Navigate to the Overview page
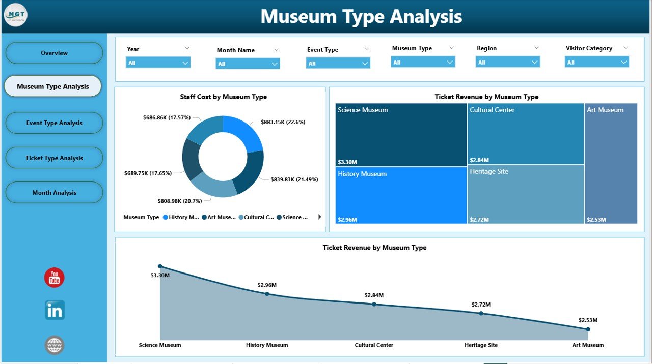Viewport: 652px width, 364px height. click(x=54, y=53)
